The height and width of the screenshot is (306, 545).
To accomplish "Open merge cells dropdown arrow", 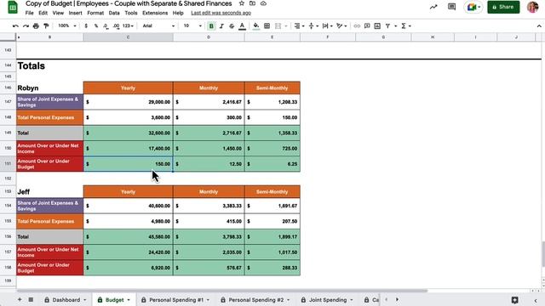I will (x=286, y=26).
